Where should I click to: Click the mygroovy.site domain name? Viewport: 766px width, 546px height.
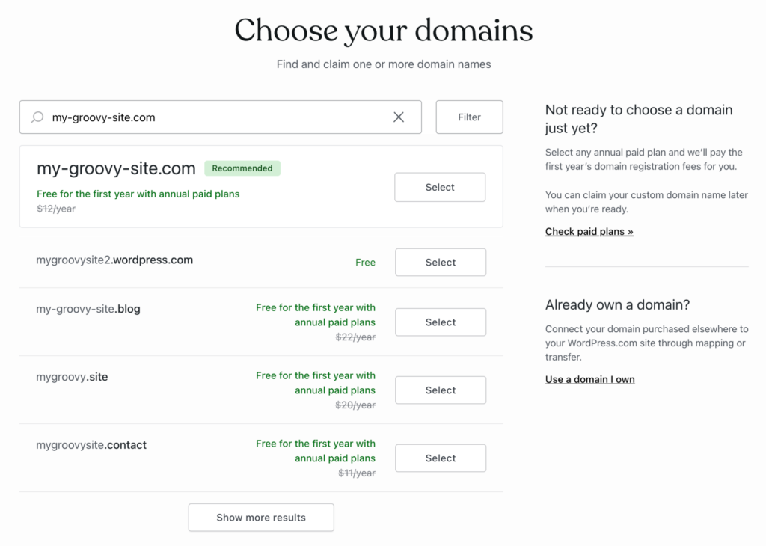coord(72,377)
